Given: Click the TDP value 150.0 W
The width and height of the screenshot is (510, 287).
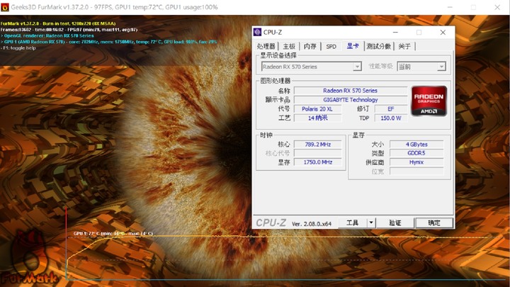Looking at the screenshot, I should [390, 118].
